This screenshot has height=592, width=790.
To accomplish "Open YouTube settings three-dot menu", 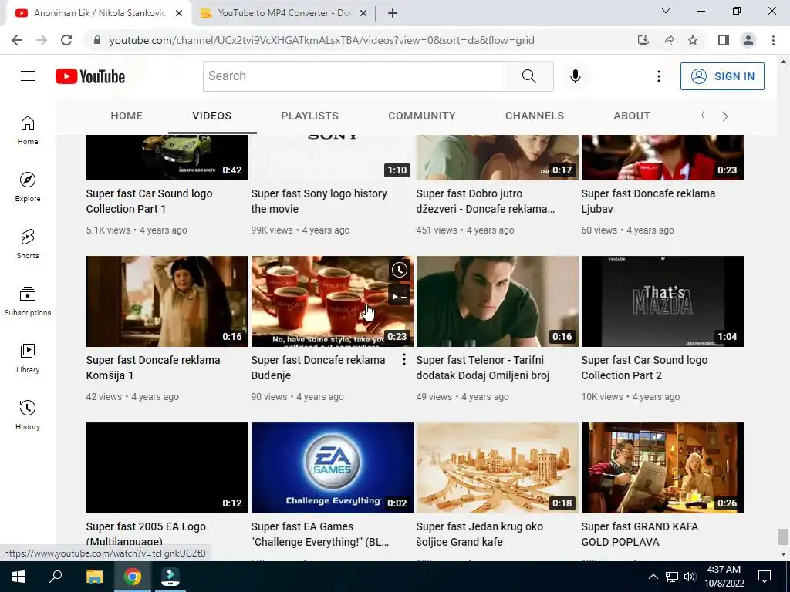I will click(659, 76).
